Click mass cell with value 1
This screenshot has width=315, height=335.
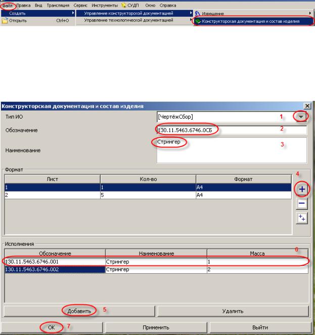[257, 262]
